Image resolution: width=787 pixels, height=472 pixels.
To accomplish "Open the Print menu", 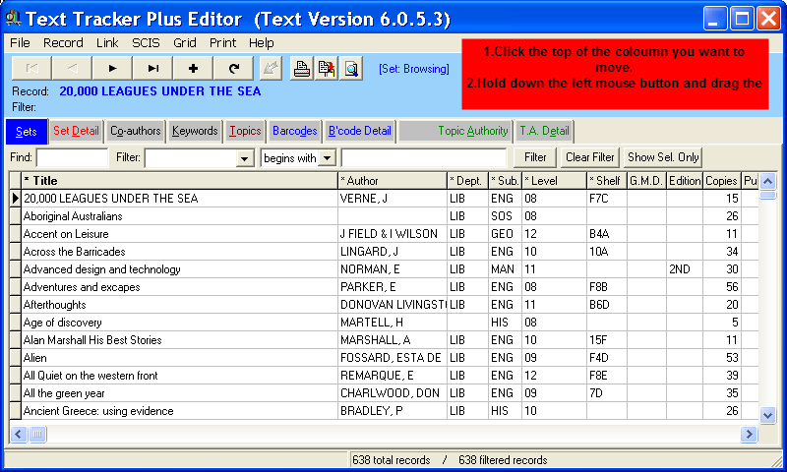I will (223, 42).
